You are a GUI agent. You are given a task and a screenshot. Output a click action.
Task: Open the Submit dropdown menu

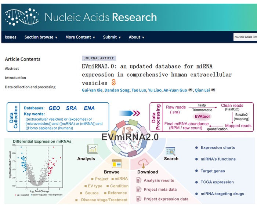pos(112,37)
